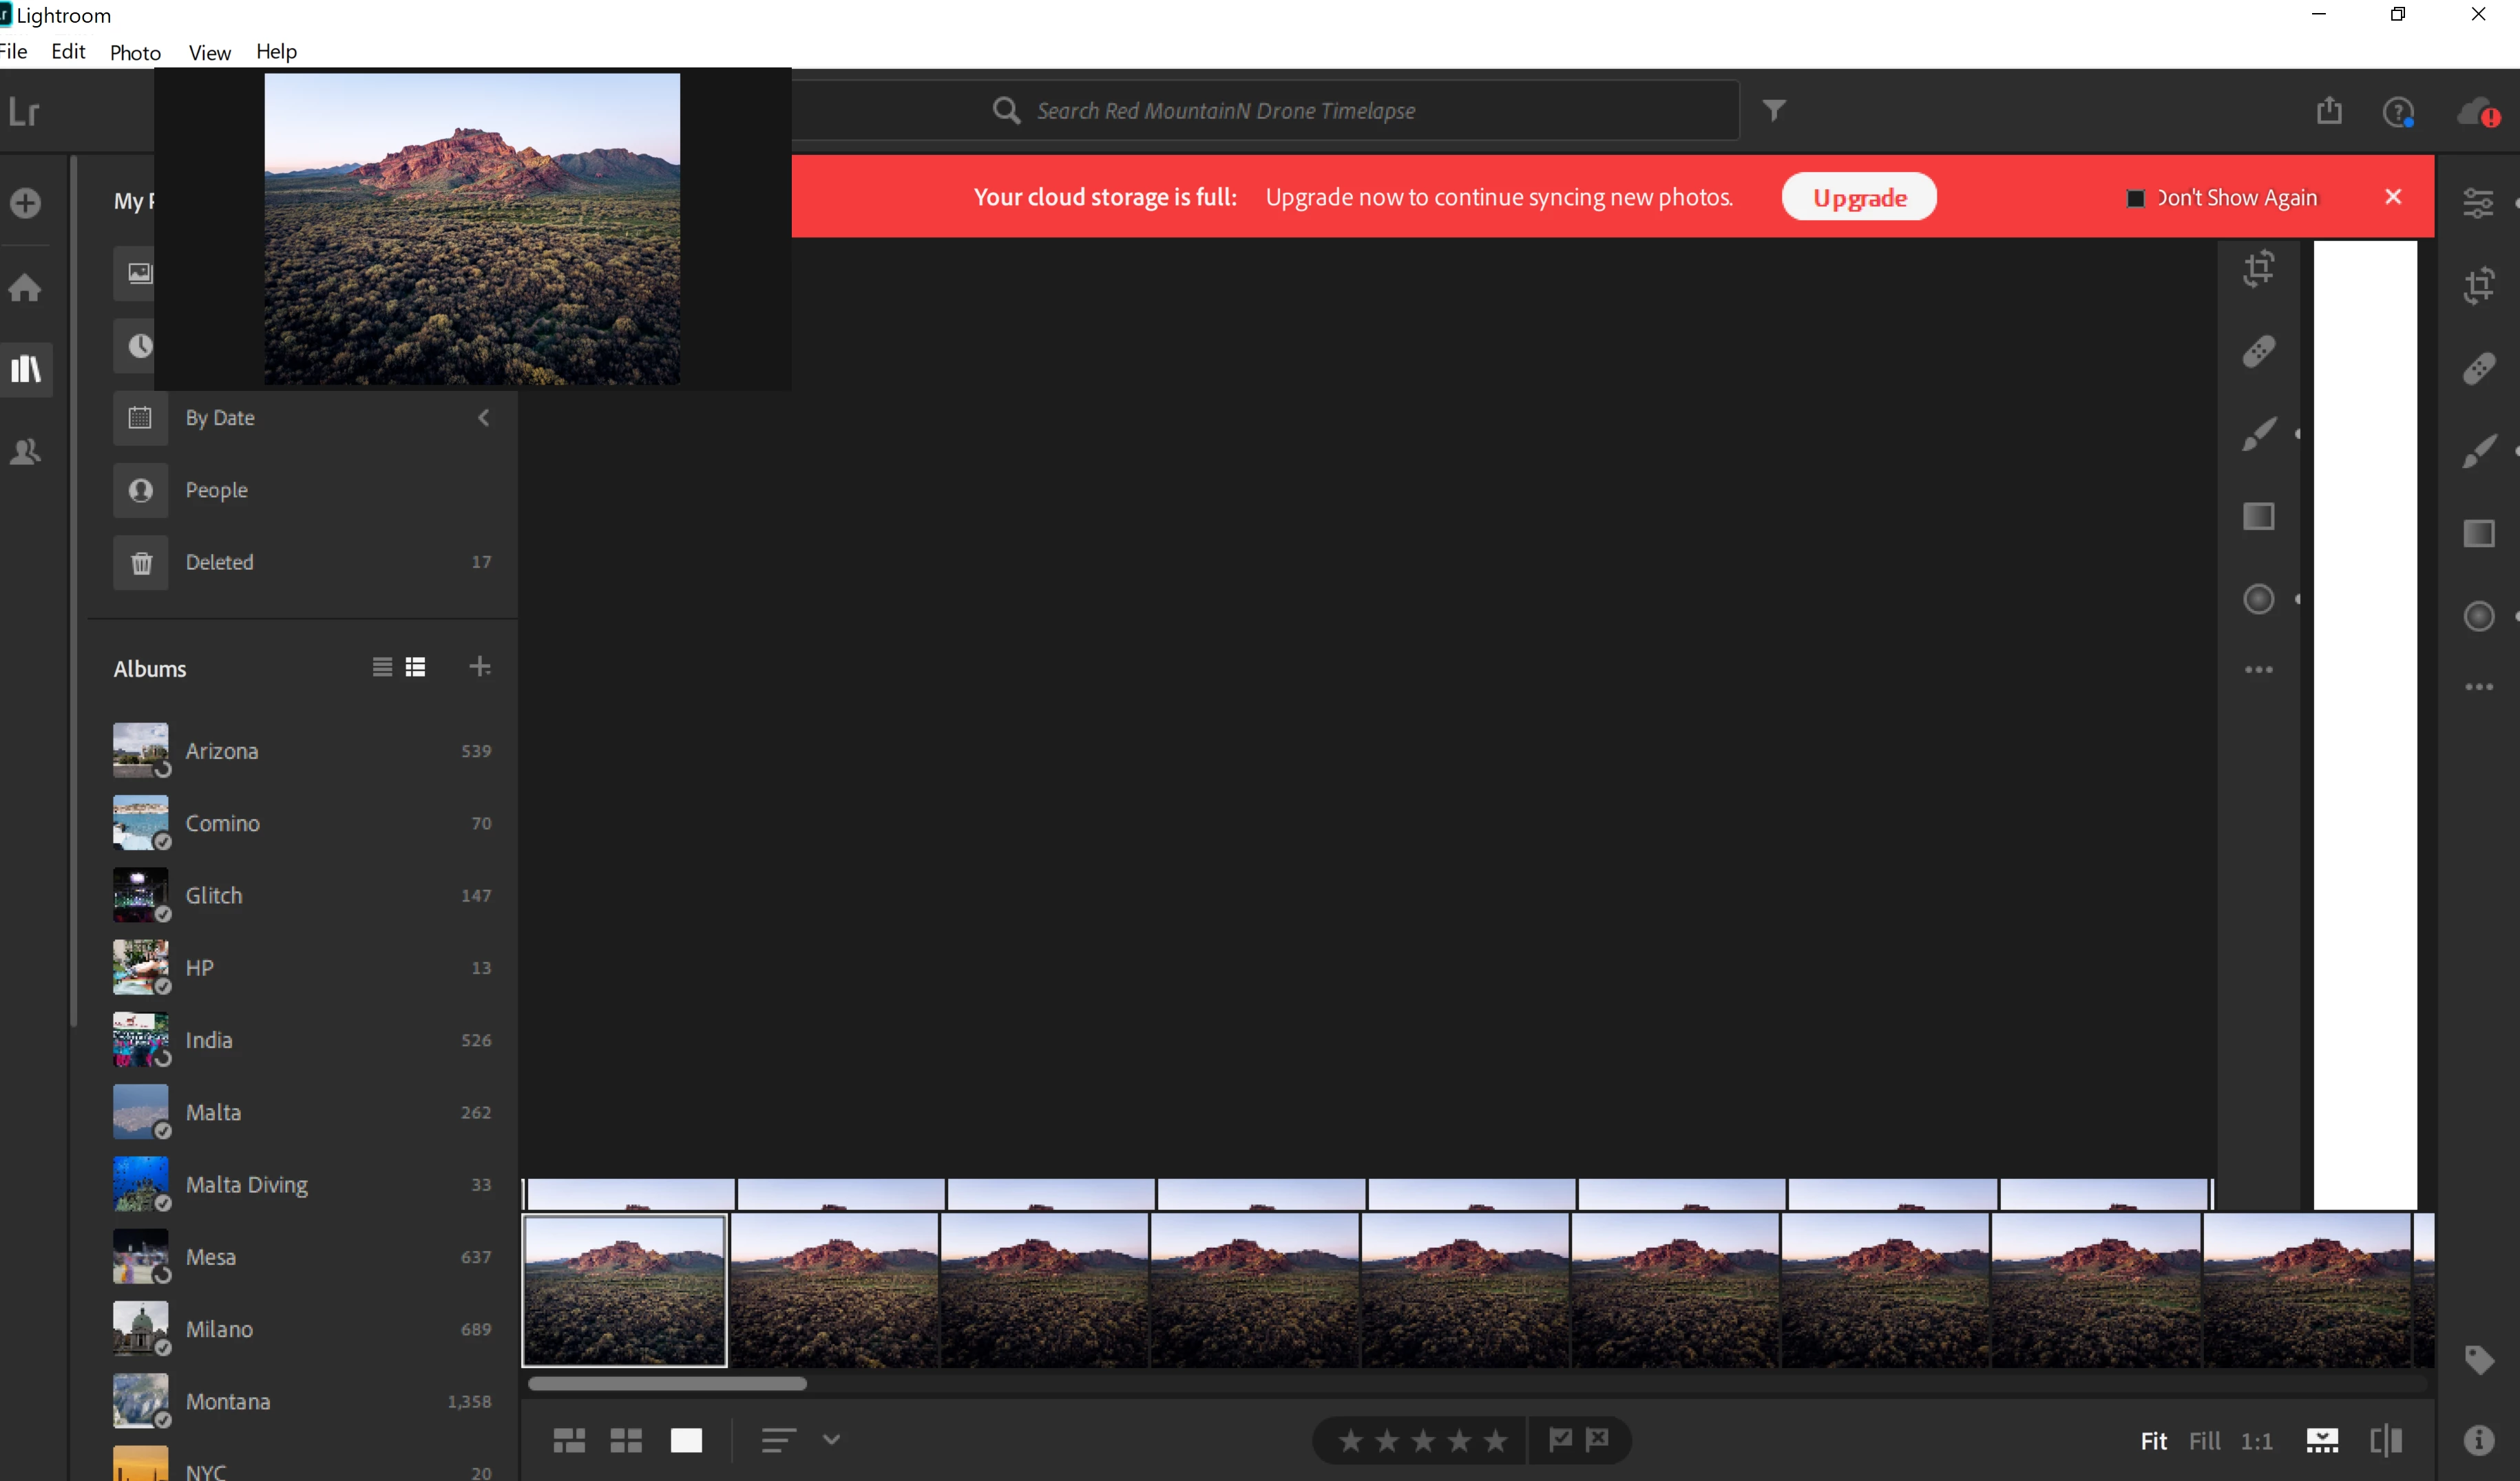
Task: Open the Edit sliders panel icon
Action: pyautogui.click(x=2478, y=204)
